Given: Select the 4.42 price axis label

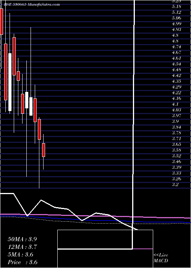Looking at the screenshot, I should 176,75.
